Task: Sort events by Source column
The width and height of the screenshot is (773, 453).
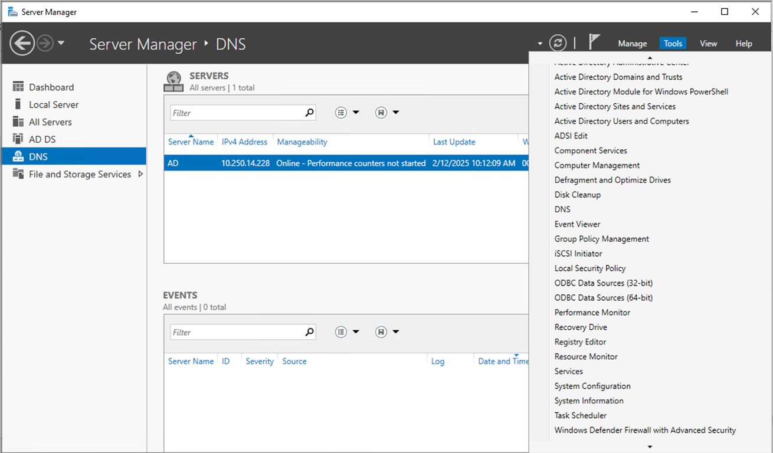Action: point(294,361)
